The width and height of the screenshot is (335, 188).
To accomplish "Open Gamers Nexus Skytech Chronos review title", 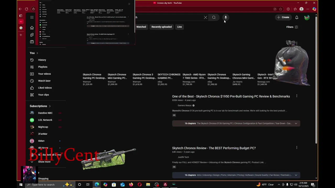I will [231, 96].
